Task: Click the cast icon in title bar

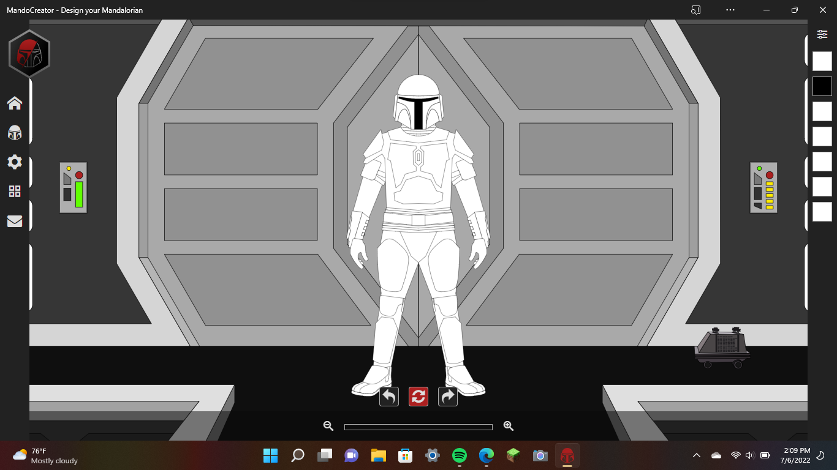Action: click(695, 10)
